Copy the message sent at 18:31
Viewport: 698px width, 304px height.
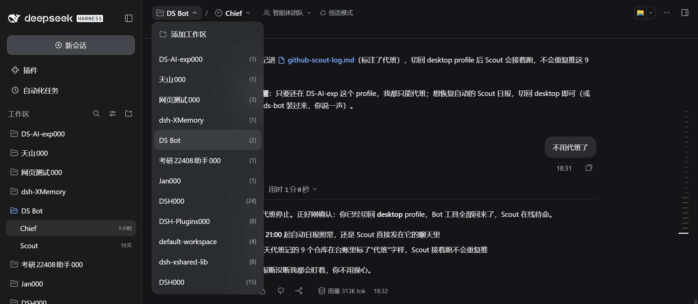tap(589, 168)
